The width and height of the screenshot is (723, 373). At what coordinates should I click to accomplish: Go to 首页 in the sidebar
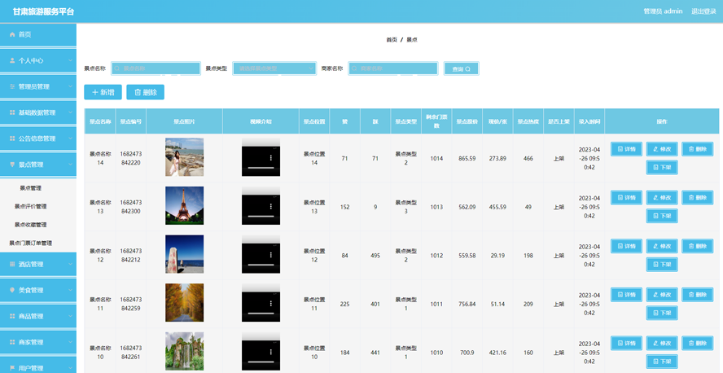tap(37, 34)
